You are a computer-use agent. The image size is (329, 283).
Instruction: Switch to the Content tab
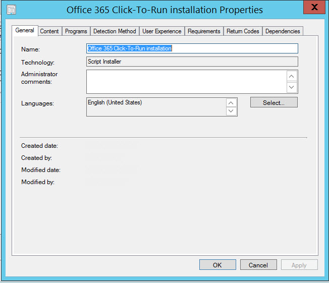(49, 31)
